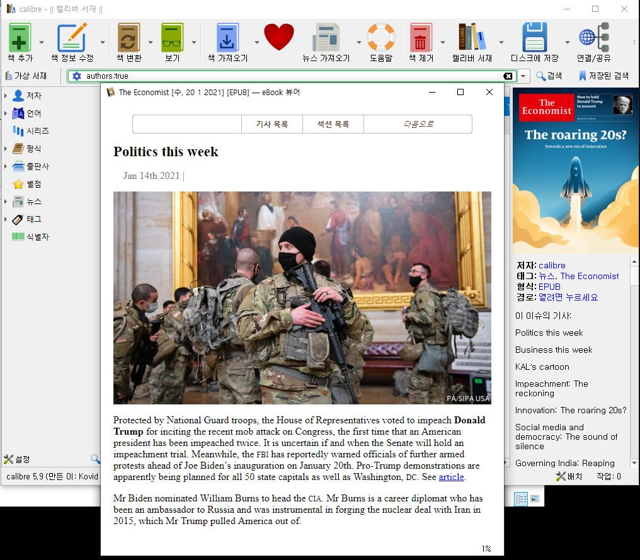640x560 pixels.
Task: Click Save to disk (디스크에 저장) icon
Action: (x=534, y=37)
